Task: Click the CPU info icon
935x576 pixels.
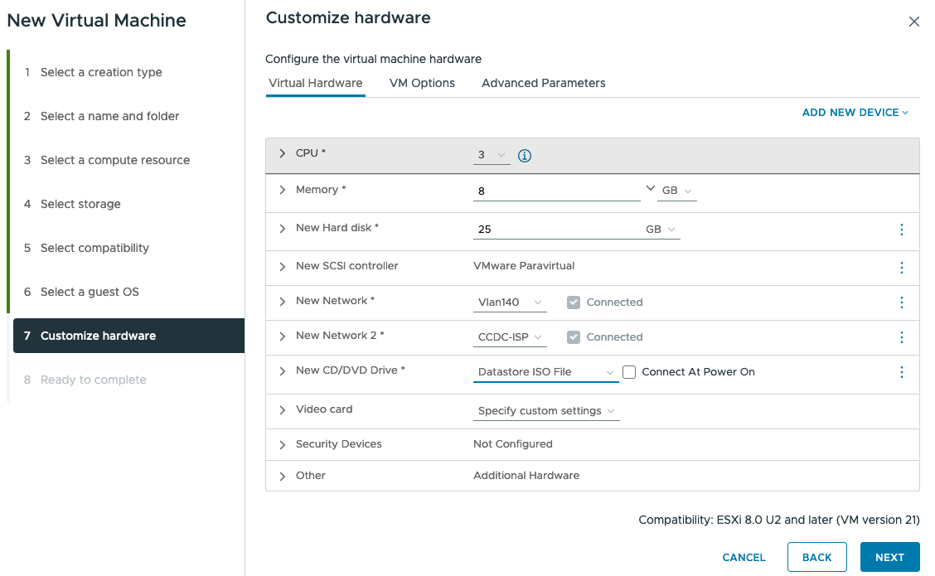Action: pos(524,155)
